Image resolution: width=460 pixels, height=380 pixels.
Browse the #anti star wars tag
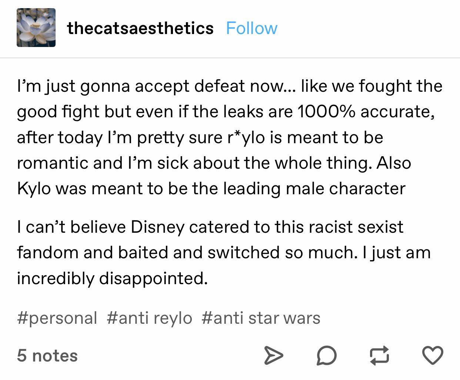(x=261, y=318)
